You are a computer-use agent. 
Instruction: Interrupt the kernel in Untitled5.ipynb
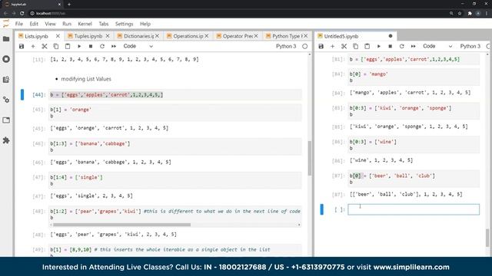click(391, 46)
